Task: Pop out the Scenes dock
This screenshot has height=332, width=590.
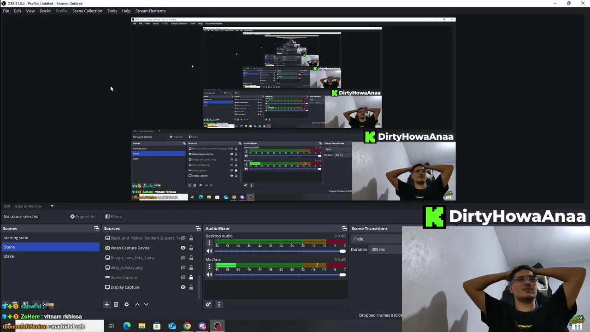Action: coord(96,228)
